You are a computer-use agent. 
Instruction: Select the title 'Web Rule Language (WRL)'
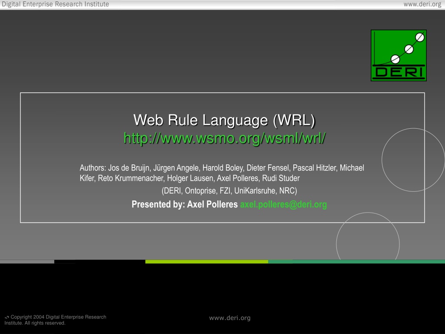pyautogui.click(x=224, y=120)
